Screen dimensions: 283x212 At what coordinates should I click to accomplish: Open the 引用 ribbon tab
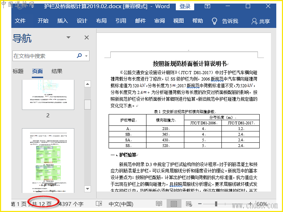click(121, 21)
